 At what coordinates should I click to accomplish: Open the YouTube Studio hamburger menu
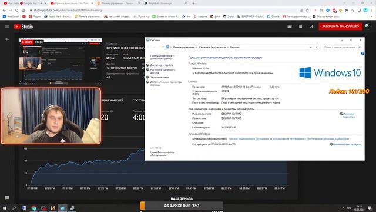click(x=7, y=26)
